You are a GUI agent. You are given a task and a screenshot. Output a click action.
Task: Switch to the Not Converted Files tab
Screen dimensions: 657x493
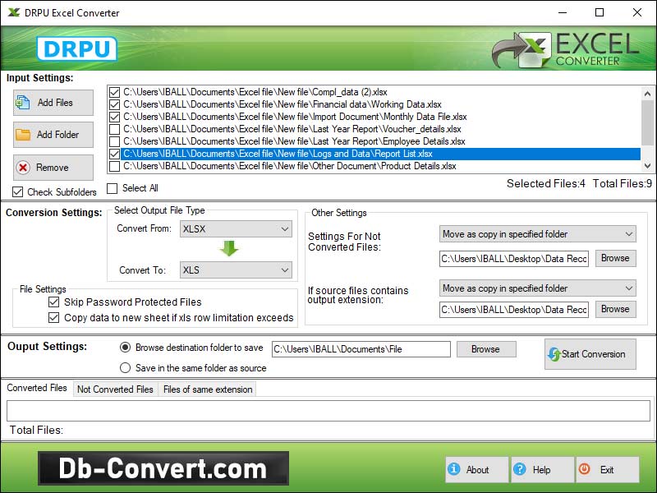pos(115,389)
